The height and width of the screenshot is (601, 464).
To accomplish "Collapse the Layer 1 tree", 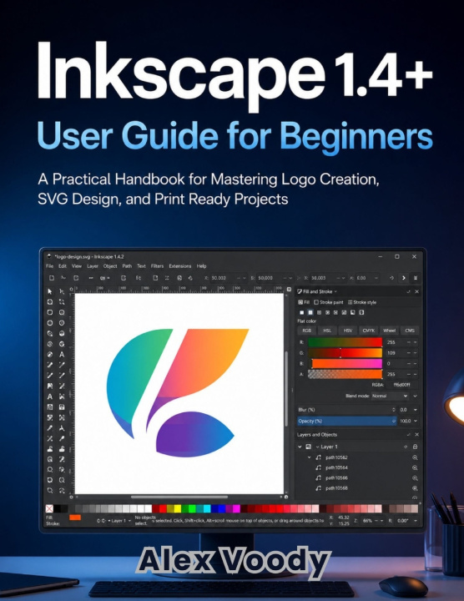I will 300,447.
